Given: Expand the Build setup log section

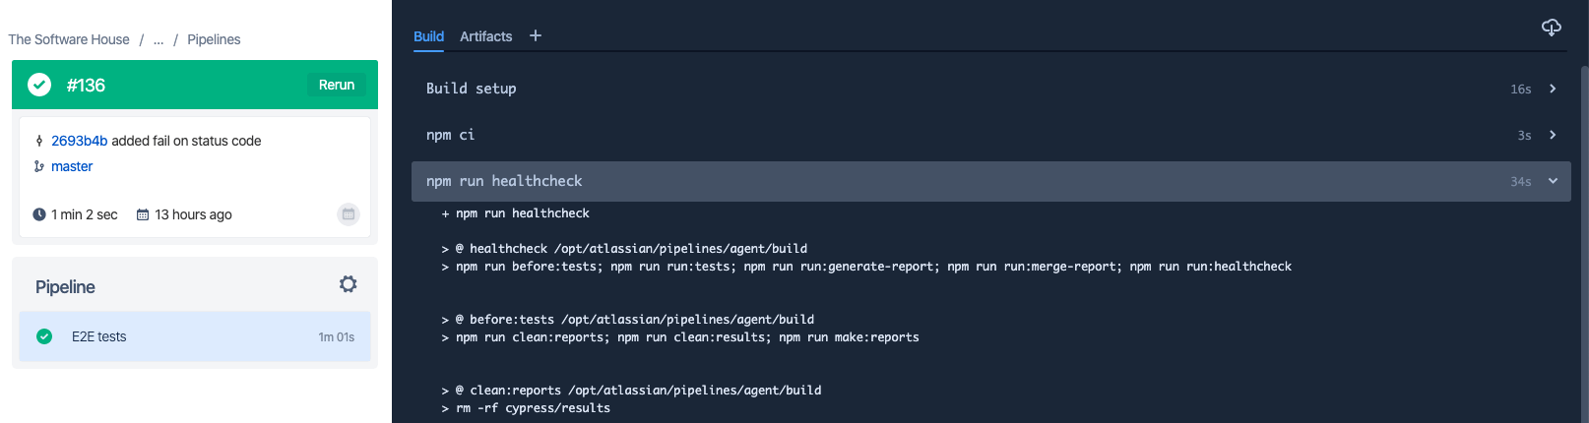Looking at the screenshot, I should click(x=990, y=89).
